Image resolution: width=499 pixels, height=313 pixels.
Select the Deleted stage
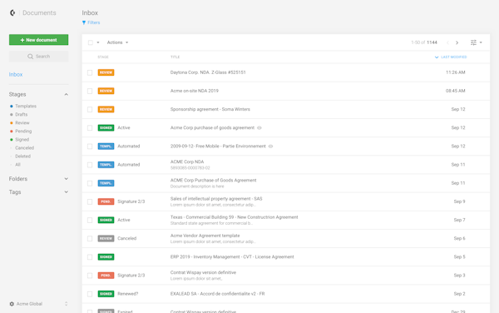pyautogui.click(x=23, y=156)
